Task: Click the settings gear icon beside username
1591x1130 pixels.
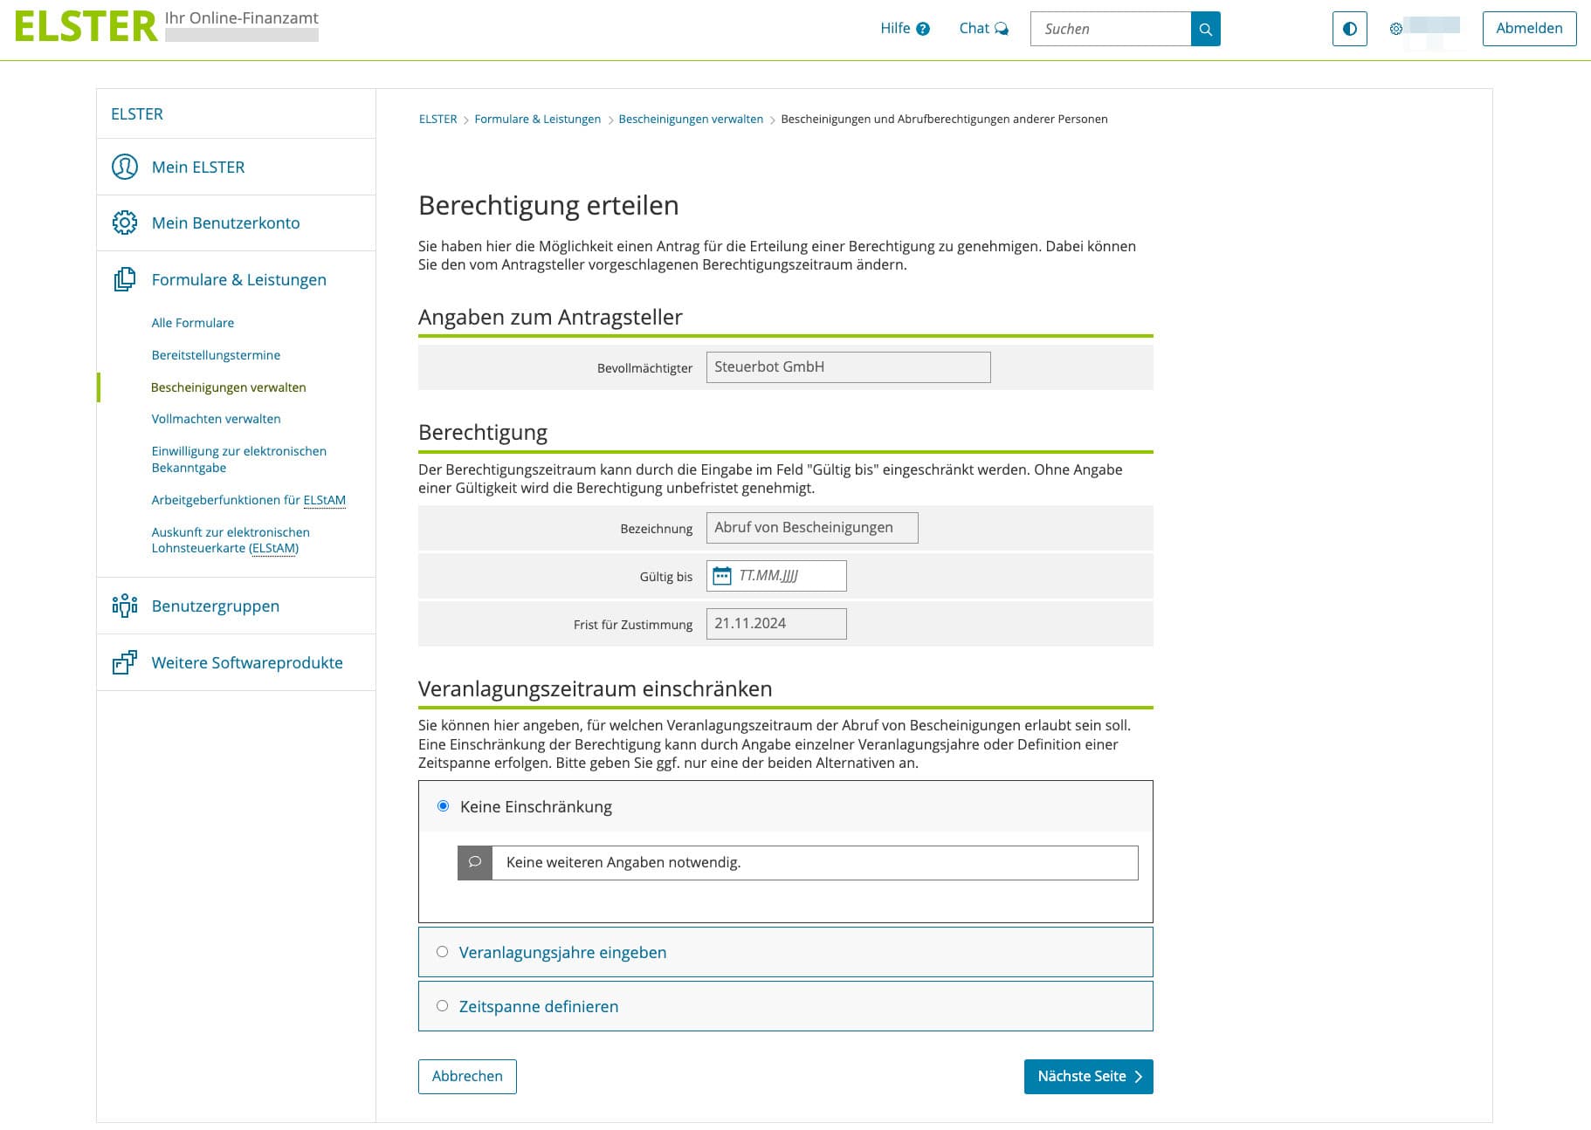Action: (x=1395, y=29)
